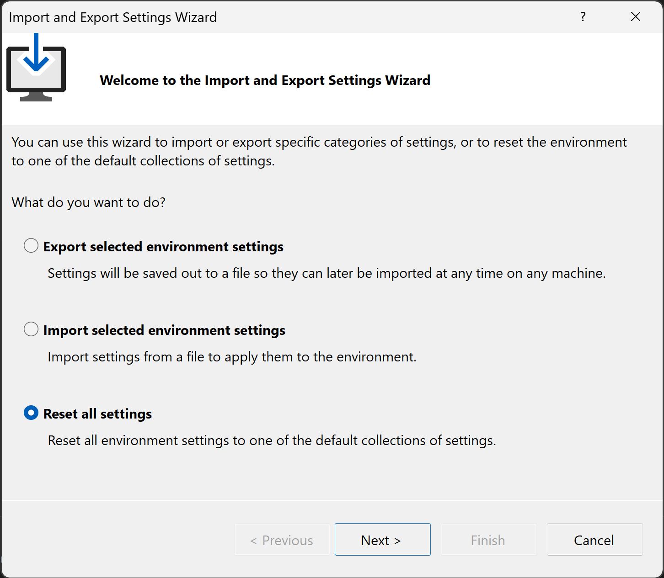This screenshot has height=578, width=664.
Task: Click the Finish button
Action: (x=488, y=540)
